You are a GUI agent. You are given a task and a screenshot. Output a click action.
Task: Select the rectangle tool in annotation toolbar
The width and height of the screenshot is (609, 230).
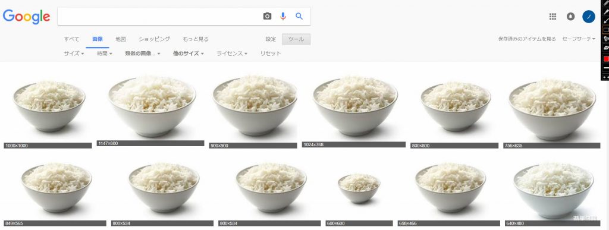point(606,30)
